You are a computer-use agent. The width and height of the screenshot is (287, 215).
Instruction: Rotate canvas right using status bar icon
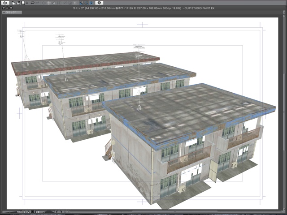tap(61, 212)
